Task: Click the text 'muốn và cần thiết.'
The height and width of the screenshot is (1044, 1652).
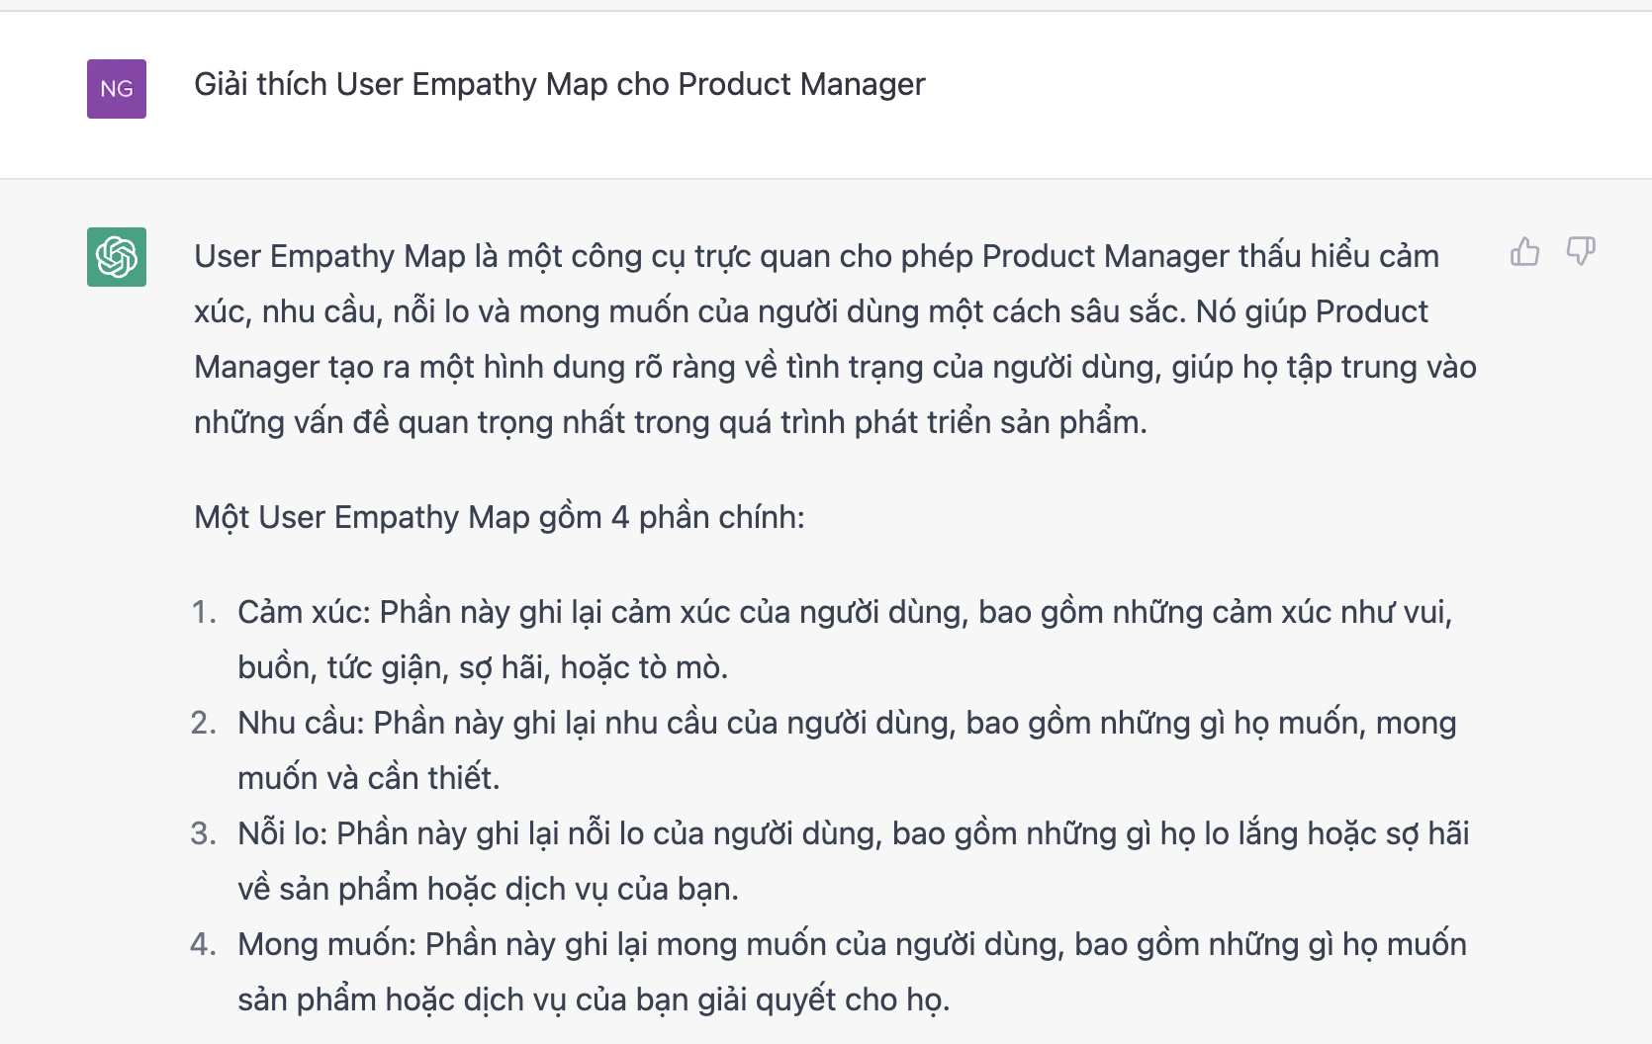Action: (368, 778)
